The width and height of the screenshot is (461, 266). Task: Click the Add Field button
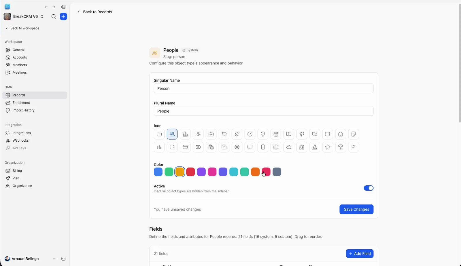(360, 254)
